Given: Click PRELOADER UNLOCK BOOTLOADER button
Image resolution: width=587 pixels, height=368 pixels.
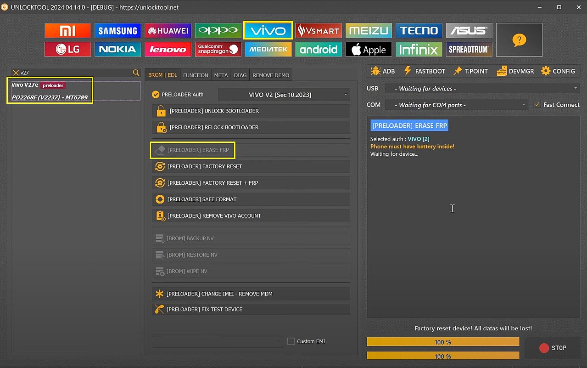Looking at the screenshot, I should coord(251,111).
